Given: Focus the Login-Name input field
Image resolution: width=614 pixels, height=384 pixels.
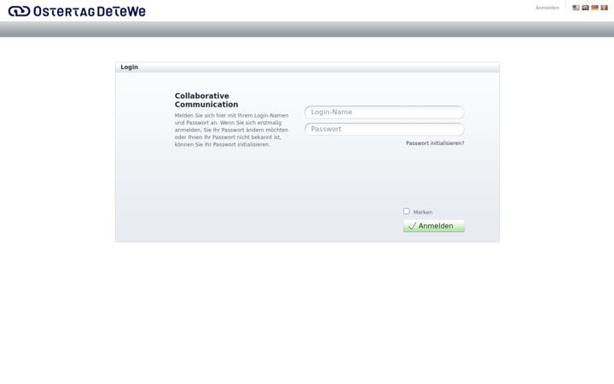Looking at the screenshot, I should 384,112.
